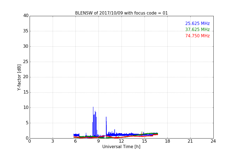This screenshot has width=237, height=158.
Task: Click the x-axis tick label '9'
Action: 98,141
